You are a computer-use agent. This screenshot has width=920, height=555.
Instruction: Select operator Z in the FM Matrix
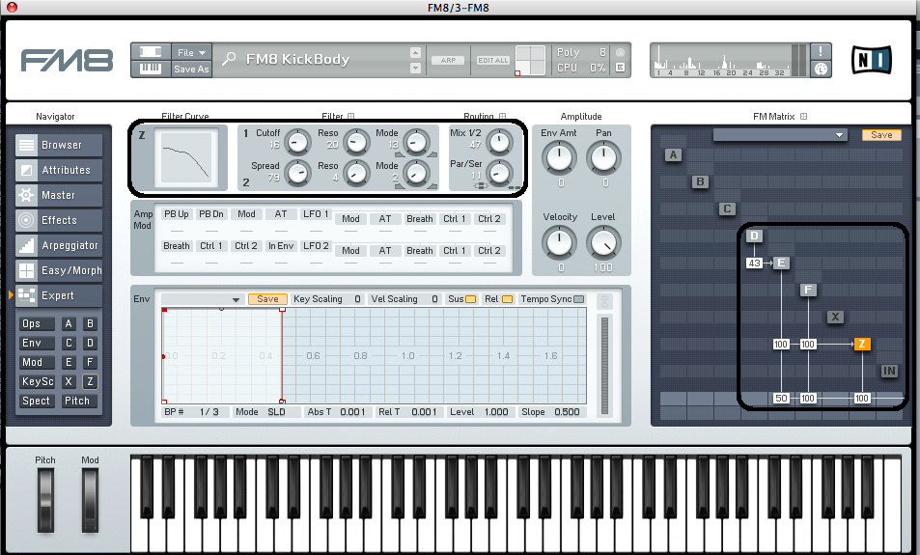point(862,344)
